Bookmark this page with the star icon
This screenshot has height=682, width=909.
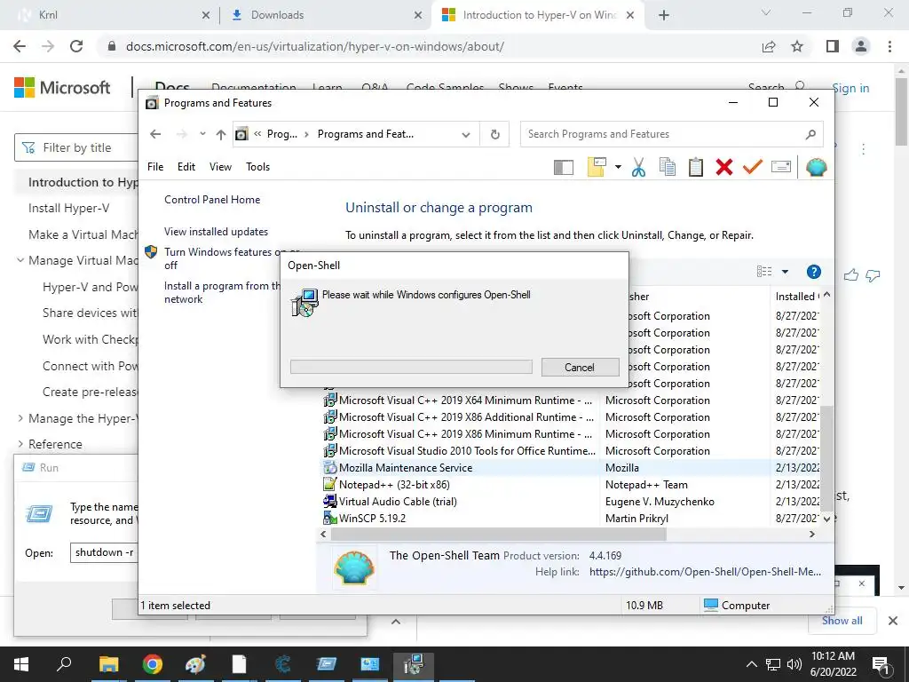[798, 46]
